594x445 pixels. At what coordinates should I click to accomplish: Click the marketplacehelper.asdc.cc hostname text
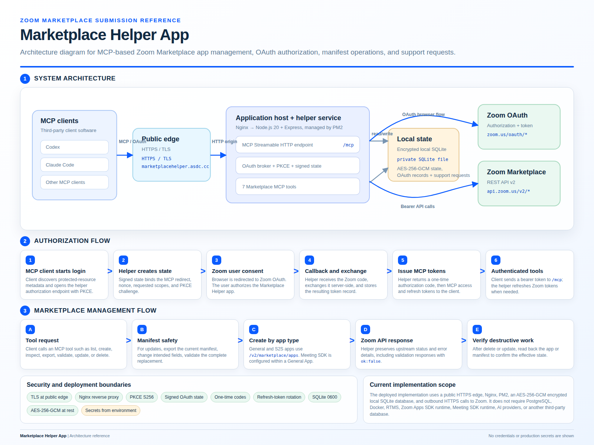click(175, 167)
